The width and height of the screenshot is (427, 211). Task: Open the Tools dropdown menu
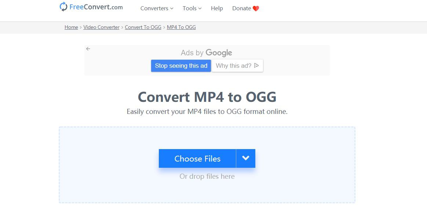pyautogui.click(x=191, y=8)
